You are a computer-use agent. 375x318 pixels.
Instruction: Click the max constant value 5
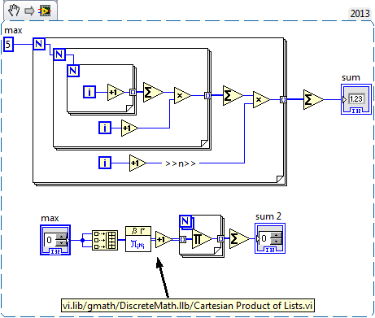(8, 45)
